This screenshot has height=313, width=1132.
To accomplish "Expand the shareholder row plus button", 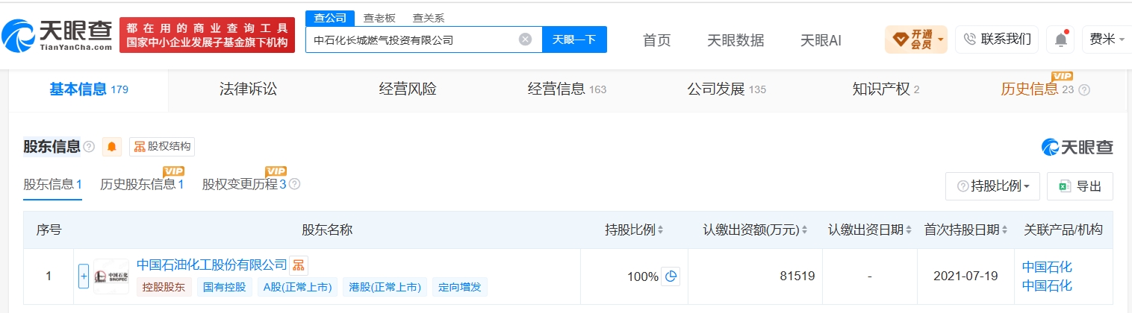I will [84, 276].
